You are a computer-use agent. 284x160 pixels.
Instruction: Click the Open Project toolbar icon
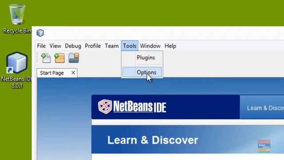click(x=74, y=58)
